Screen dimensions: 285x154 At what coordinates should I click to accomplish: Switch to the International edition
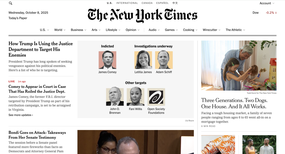pos(127,3)
